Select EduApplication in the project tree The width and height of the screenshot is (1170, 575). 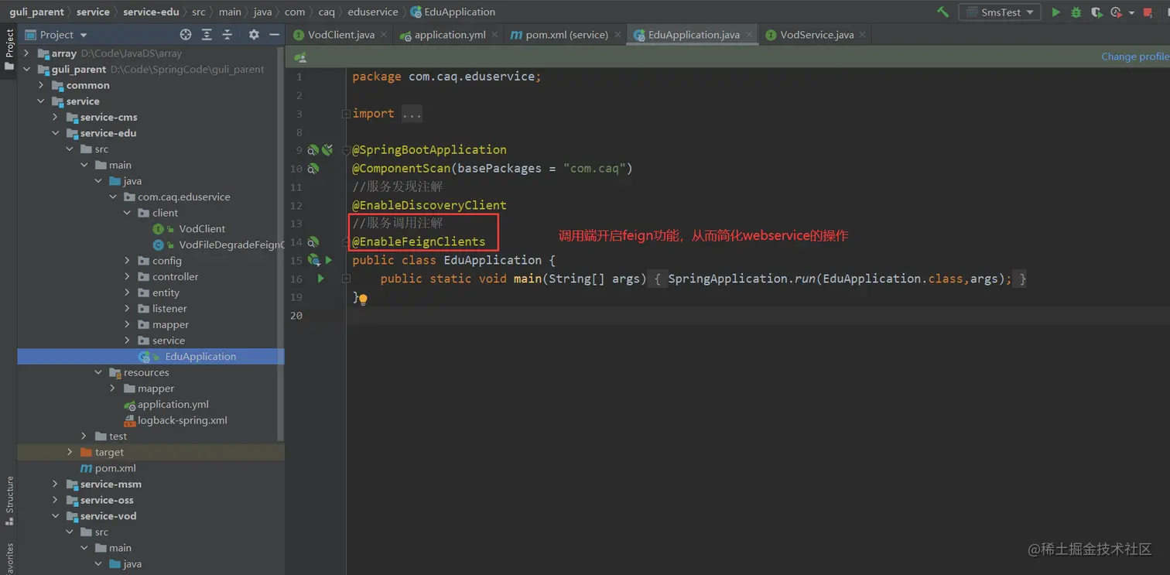200,356
